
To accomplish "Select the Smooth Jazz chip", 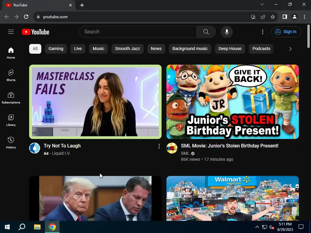I will coord(127,49).
